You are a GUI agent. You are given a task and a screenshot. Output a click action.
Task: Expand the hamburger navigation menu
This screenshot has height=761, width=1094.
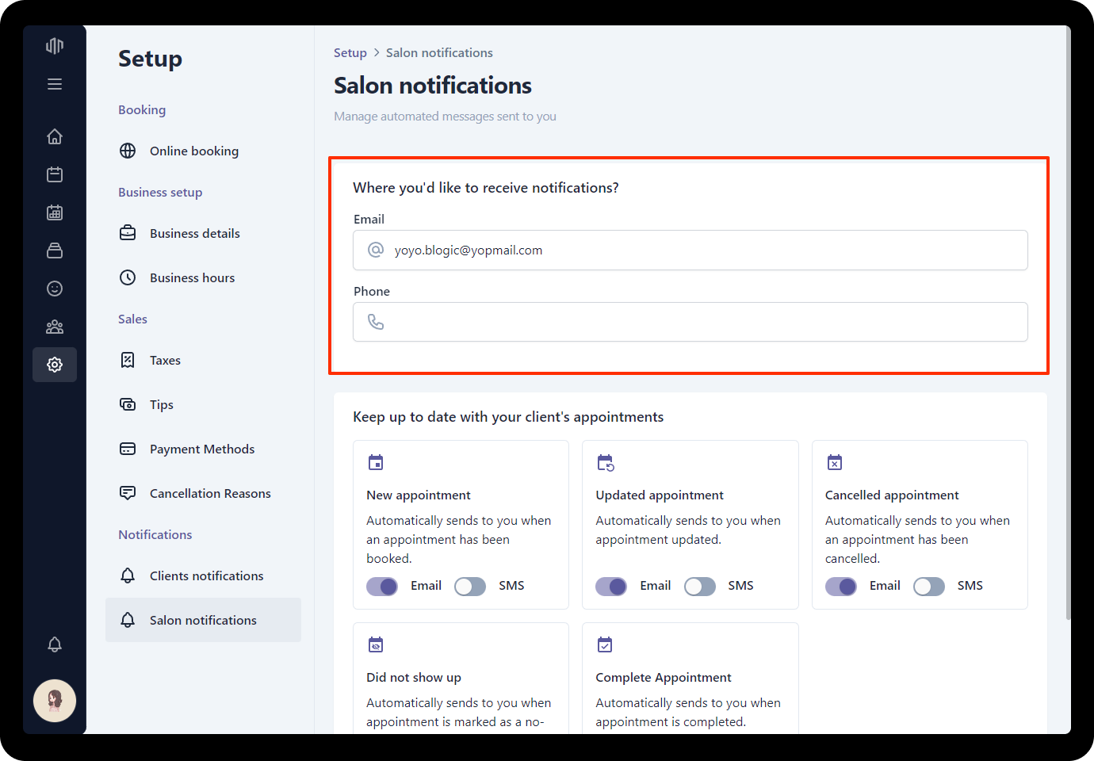pos(55,84)
